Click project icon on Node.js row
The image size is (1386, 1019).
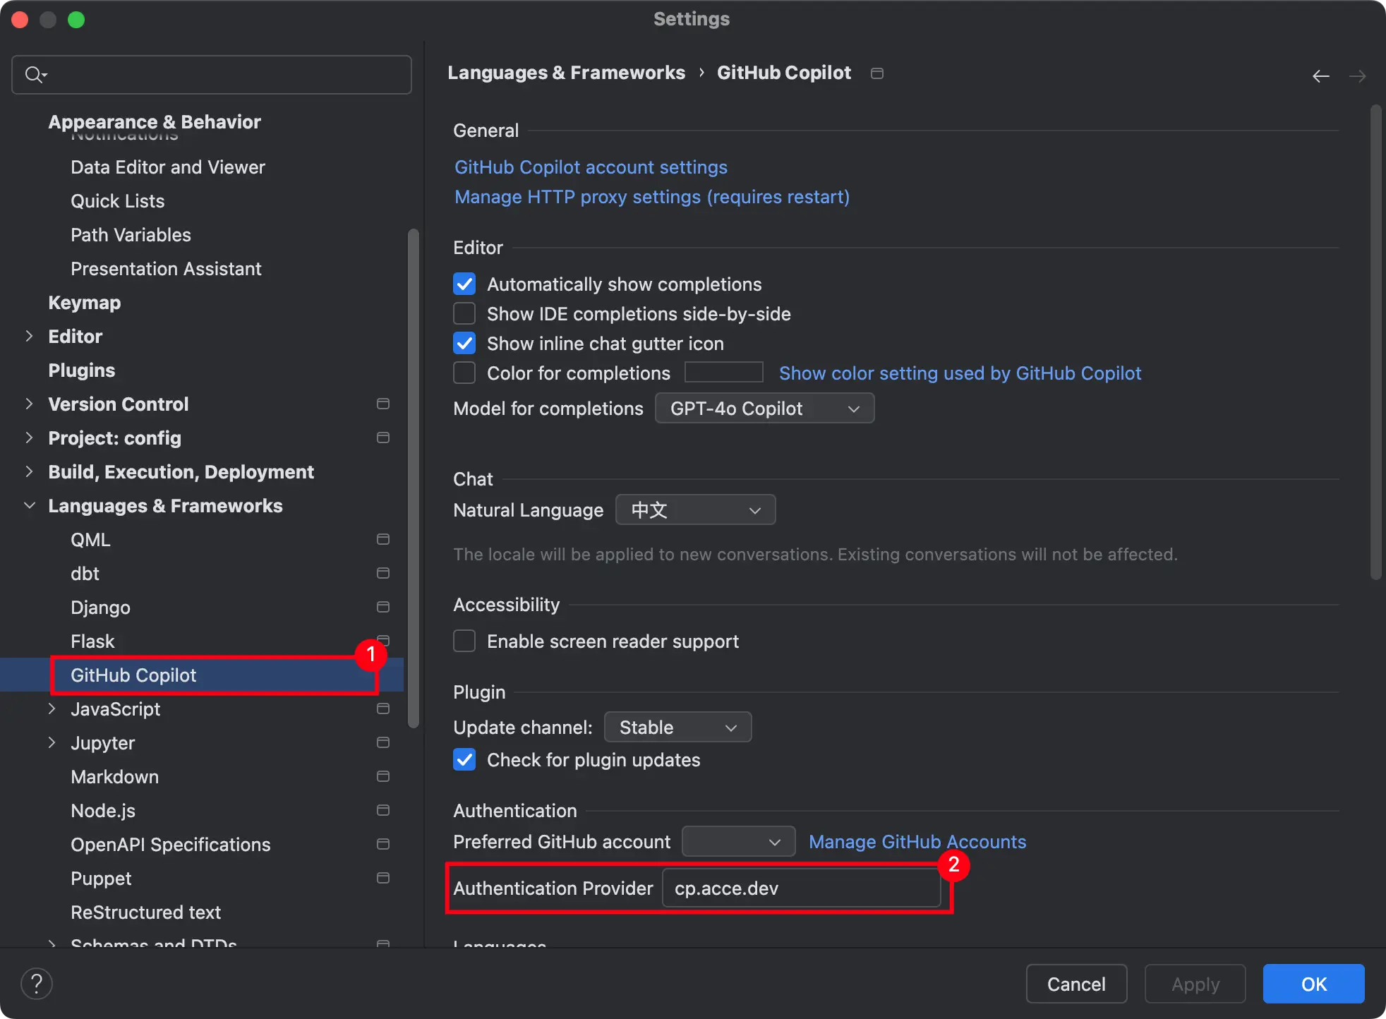point(383,810)
